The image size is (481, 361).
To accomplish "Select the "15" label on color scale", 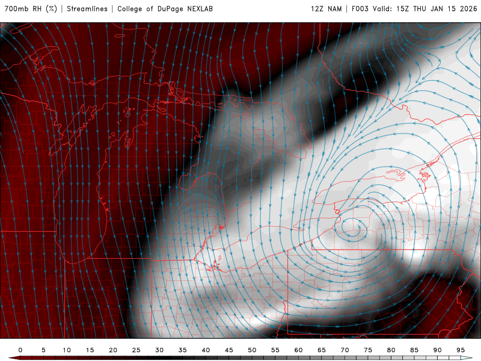I will pyautogui.click(x=90, y=350).
